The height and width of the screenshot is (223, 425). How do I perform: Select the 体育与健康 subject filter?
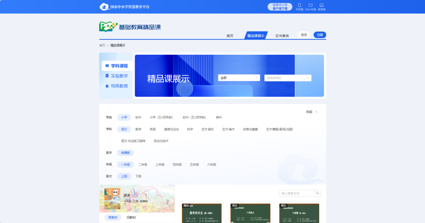pyautogui.click(x=250, y=129)
